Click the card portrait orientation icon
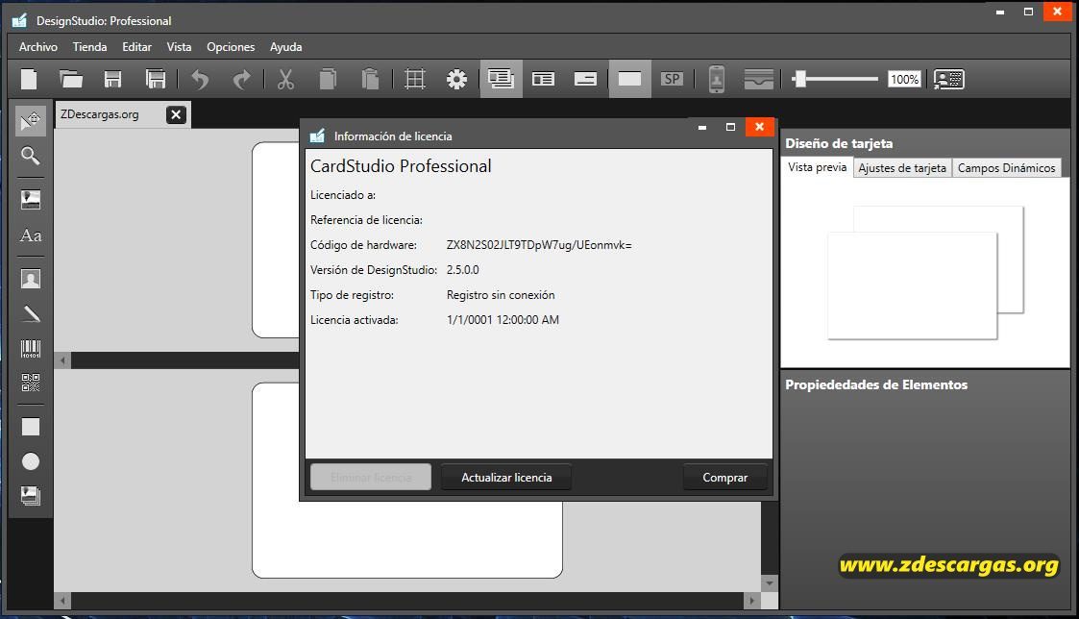Image resolution: width=1079 pixels, height=619 pixels. click(x=717, y=79)
